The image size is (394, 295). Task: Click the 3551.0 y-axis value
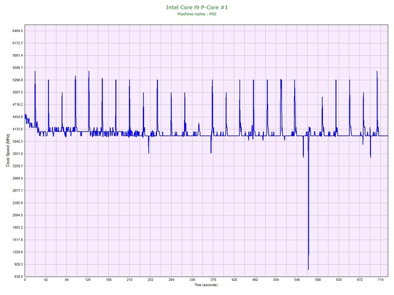tap(18, 154)
